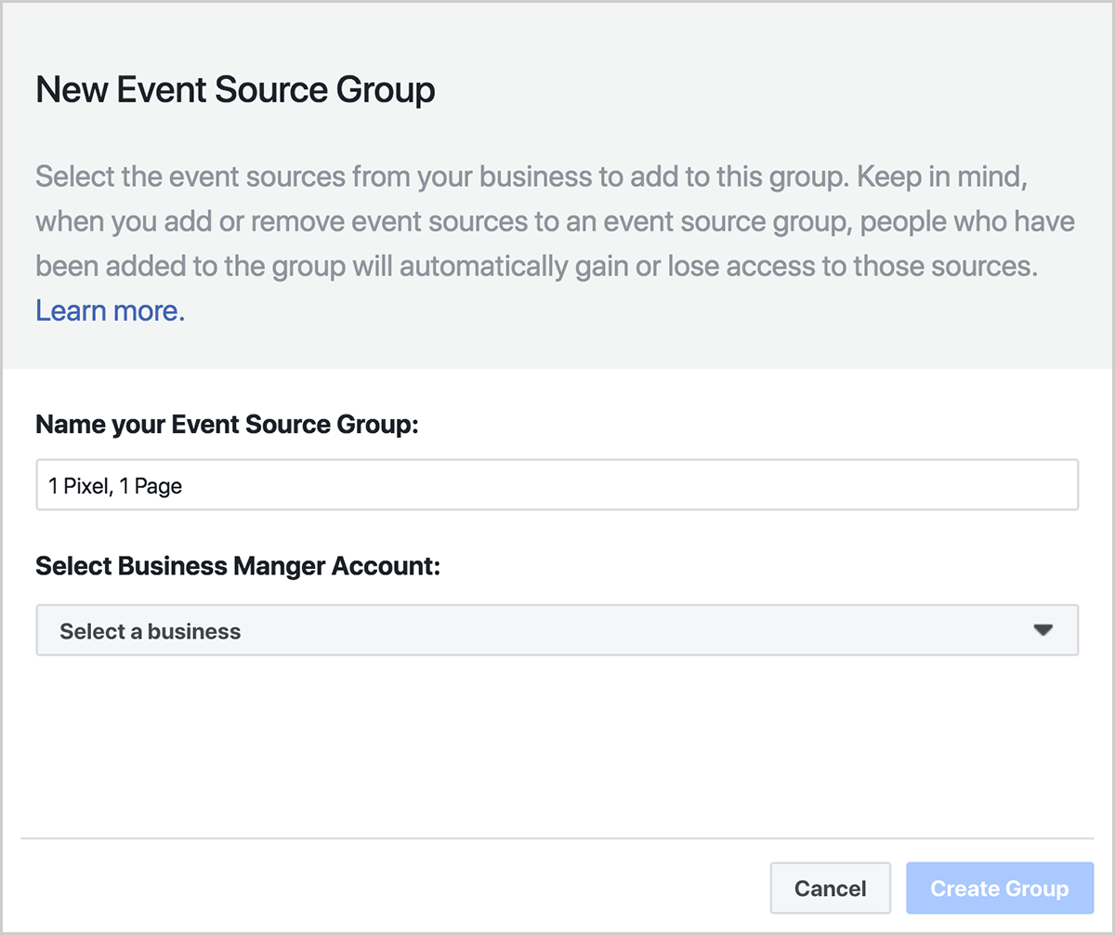Image resolution: width=1115 pixels, height=935 pixels.
Task: Click the dropdown caret arrow icon
Action: tap(1043, 630)
